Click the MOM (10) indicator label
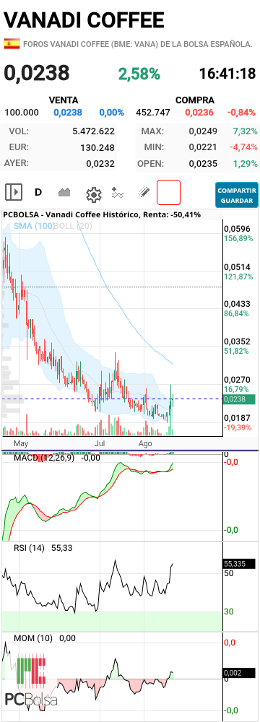This screenshot has height=722, width=260. coord(33,638)
